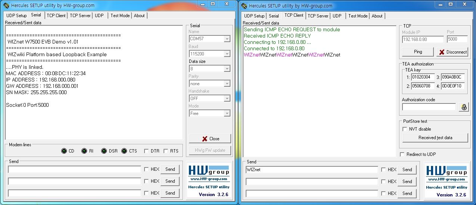Enable Redirect to UDP checkbox
Screen dimensions: 476x205
pyautogui.click(x=402, y=154)
